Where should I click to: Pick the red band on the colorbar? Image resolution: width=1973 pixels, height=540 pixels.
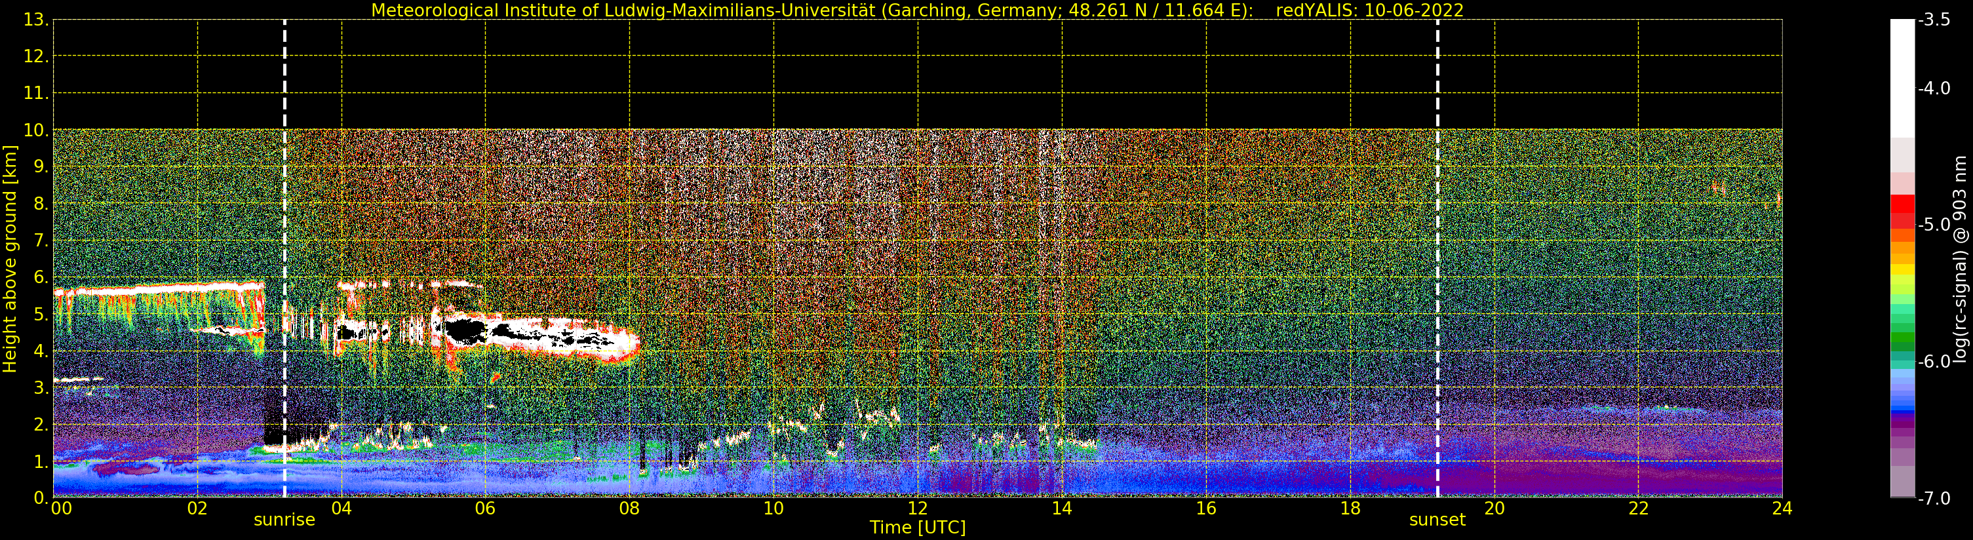click(x=1902, y=204)
